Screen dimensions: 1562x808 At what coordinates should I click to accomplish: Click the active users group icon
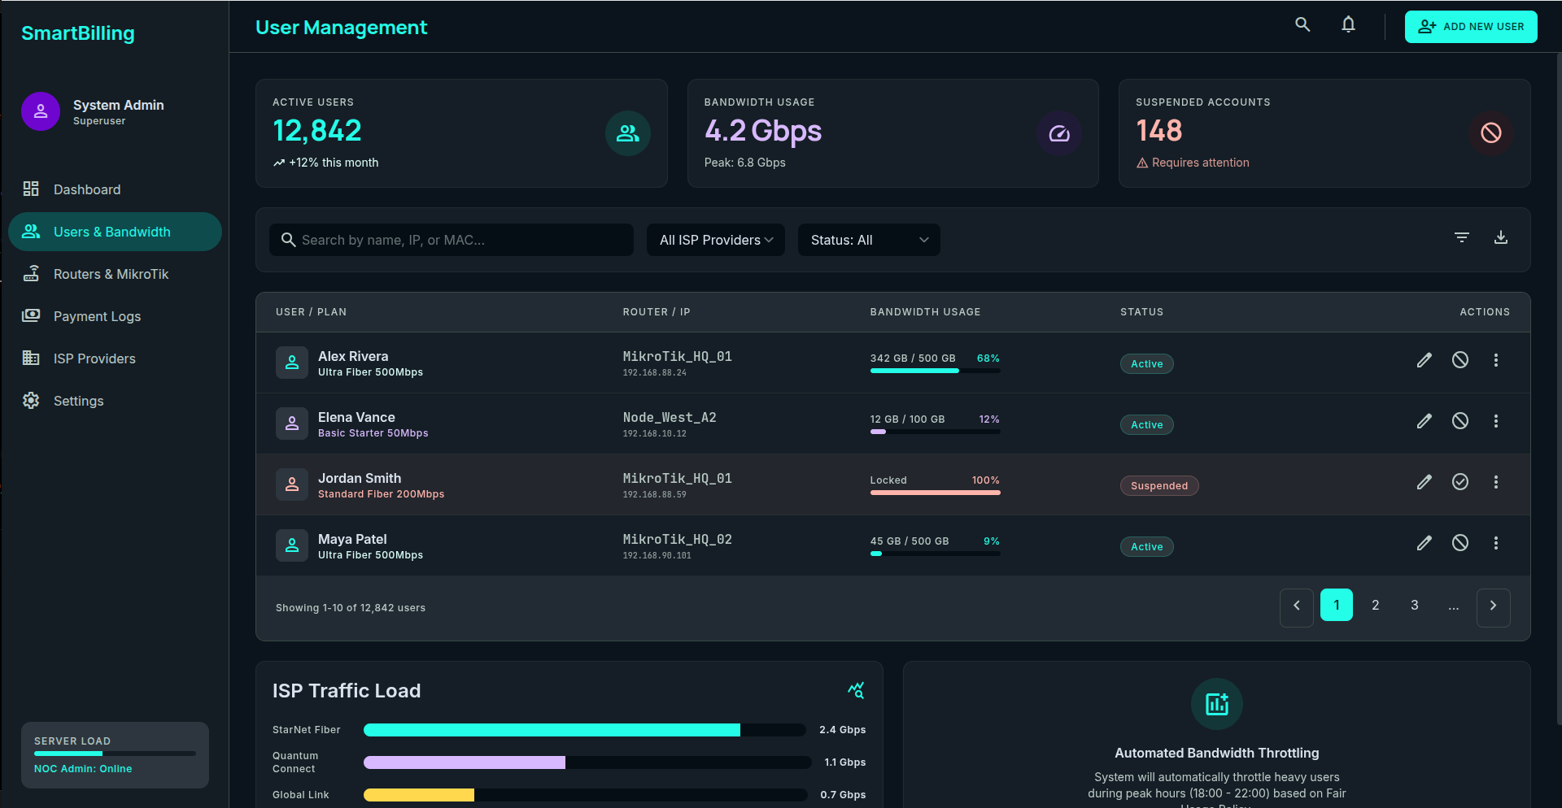point(628,133)
